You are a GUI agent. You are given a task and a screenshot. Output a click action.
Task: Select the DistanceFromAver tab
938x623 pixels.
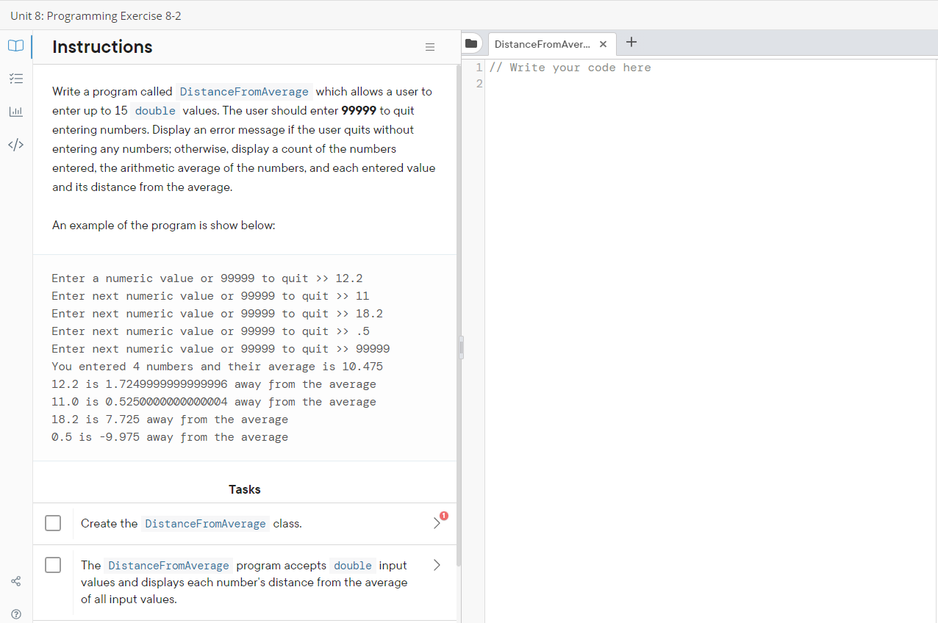(544, 44)
